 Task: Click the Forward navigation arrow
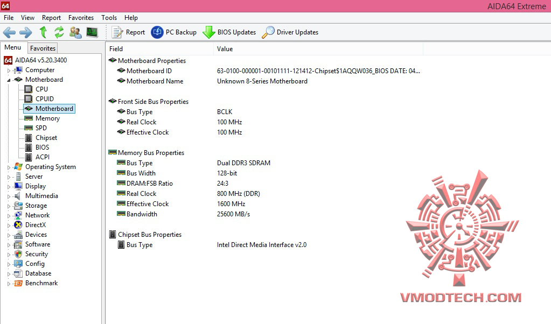[26, 33]
